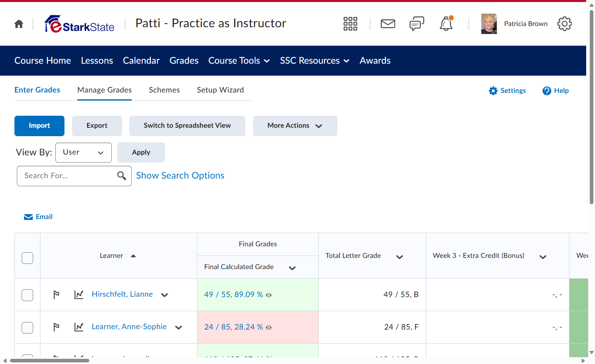
Task: Open the context menu chevron for Hirschfelt, Lianne
Action: (x=165, y=295)
